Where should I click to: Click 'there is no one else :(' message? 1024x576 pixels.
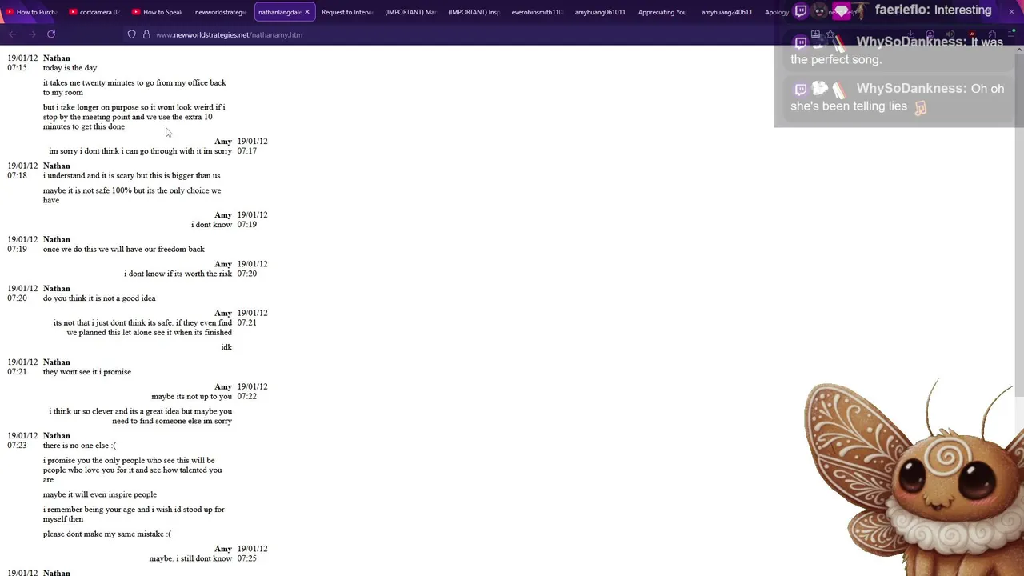(79, 446)
